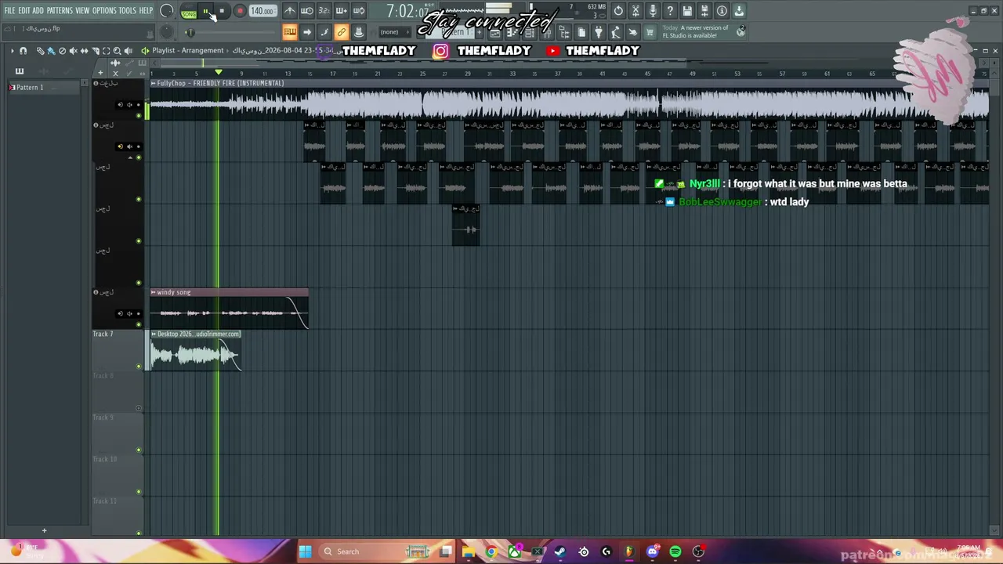1003x564 pixels.
Task: Adjust the main volume knob
Action: [x=167, y=11]
